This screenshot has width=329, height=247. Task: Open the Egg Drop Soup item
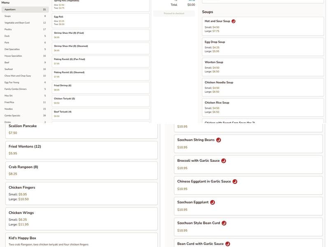(x=263, y=47)
